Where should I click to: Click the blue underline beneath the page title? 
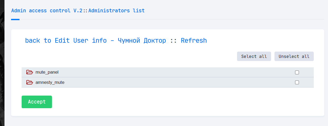point(15,19)
